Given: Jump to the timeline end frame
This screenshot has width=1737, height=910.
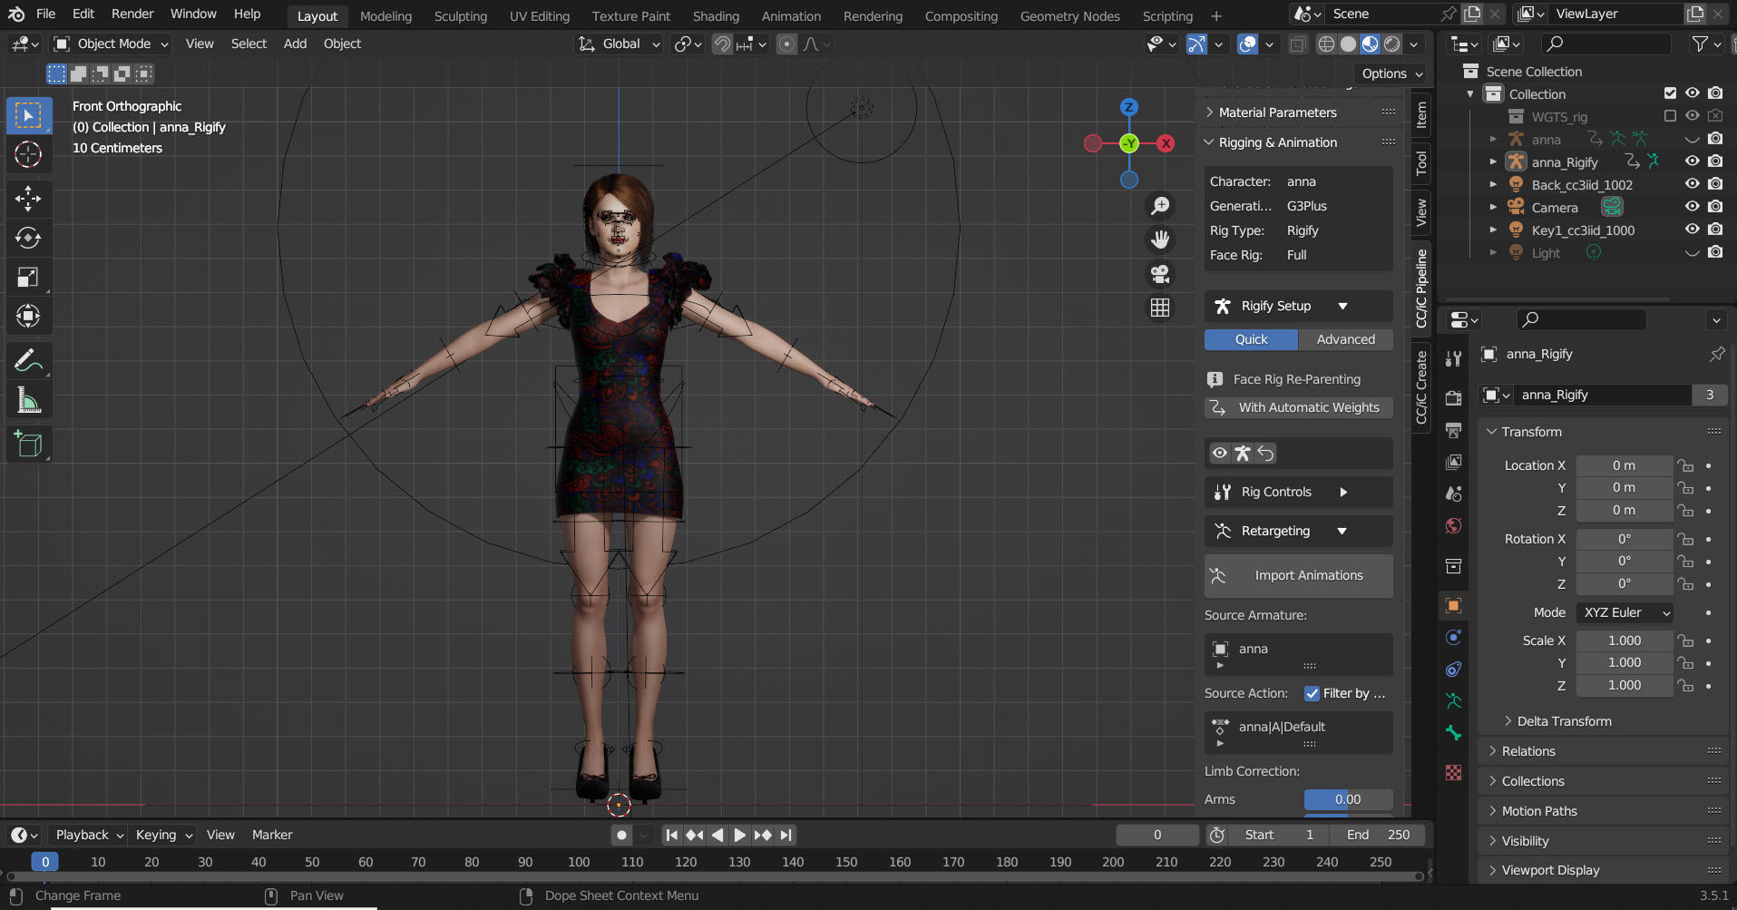Looking at the screenshot, I should point(786,835).
